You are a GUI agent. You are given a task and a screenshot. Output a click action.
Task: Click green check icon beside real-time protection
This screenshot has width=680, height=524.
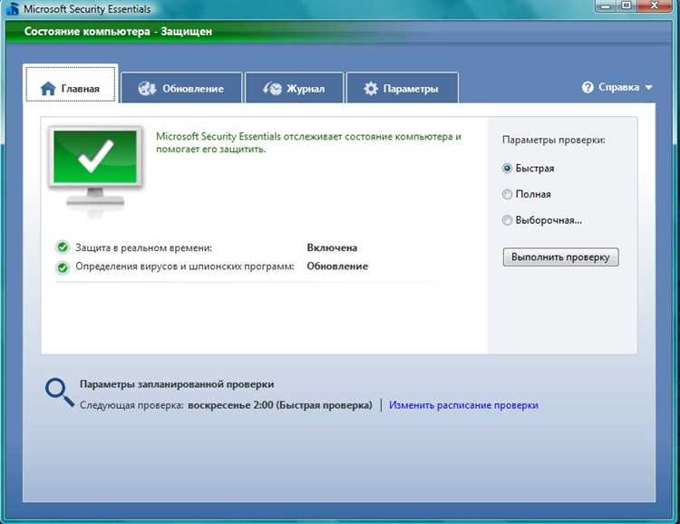coord(63,247)
